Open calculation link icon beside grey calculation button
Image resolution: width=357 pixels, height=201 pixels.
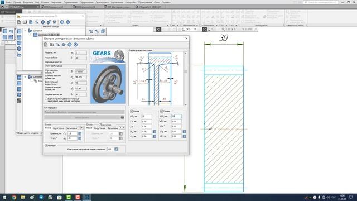[x=122, y=118]
